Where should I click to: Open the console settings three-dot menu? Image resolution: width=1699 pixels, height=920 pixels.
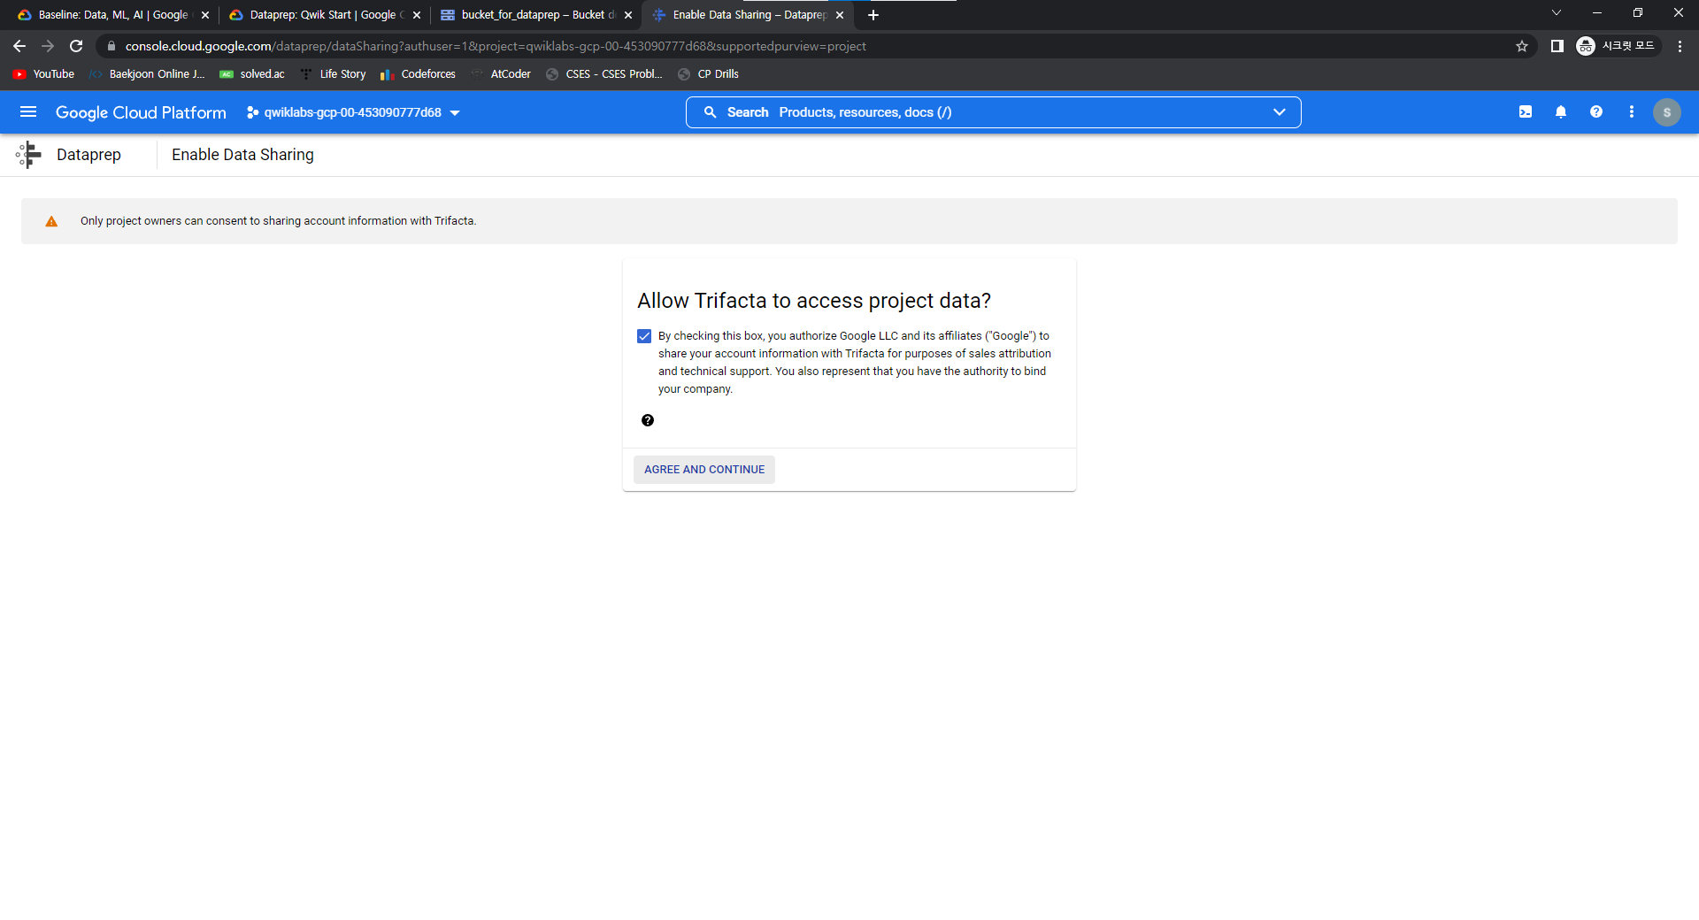1632,112
